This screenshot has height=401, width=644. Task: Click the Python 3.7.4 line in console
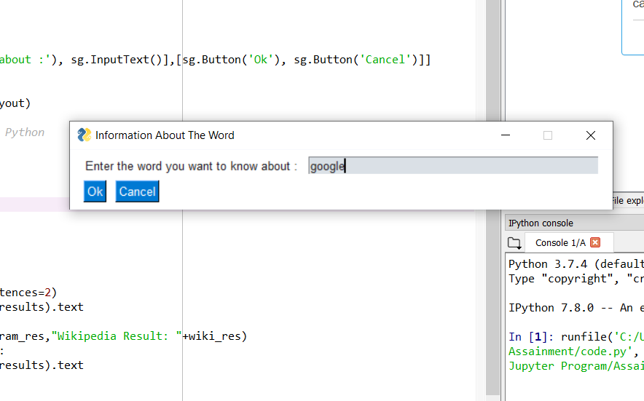point(576,263)
